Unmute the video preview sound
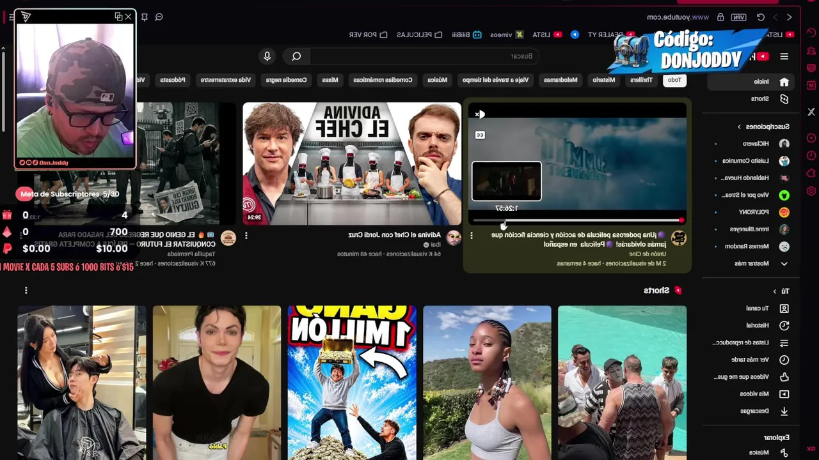Image resolution: width=819 pixels, height=460 pixels. click(479, 114)
